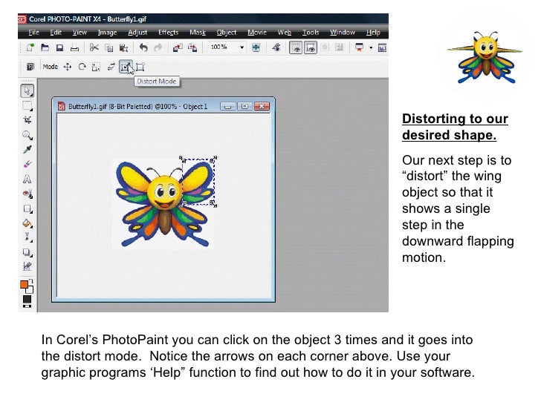Click the last toolbar icon at the right end
Image resolution: width=541 pixels, height=405 pixels.
[382, 47]
